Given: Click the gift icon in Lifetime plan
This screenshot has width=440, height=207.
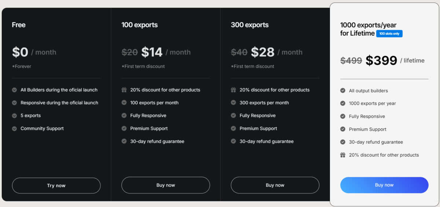Looking at the screenshot, I should [343, 155].
